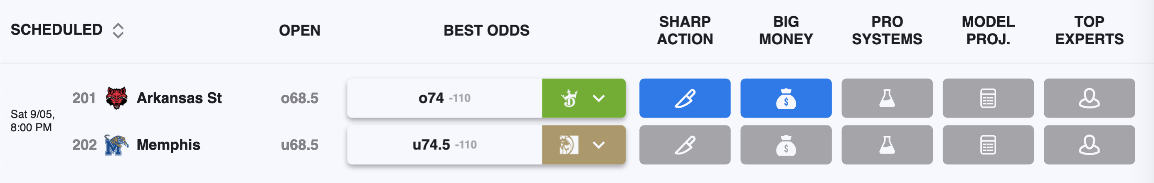Click the Best Odds column header
Screen dimensions: 1154x183
pyautogui.click(x=486, y=30)
